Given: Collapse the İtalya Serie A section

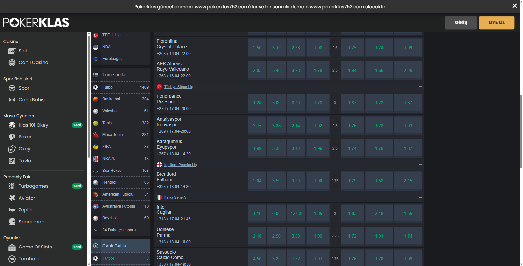Looking at the screenshot, I should tap(420, 197).
